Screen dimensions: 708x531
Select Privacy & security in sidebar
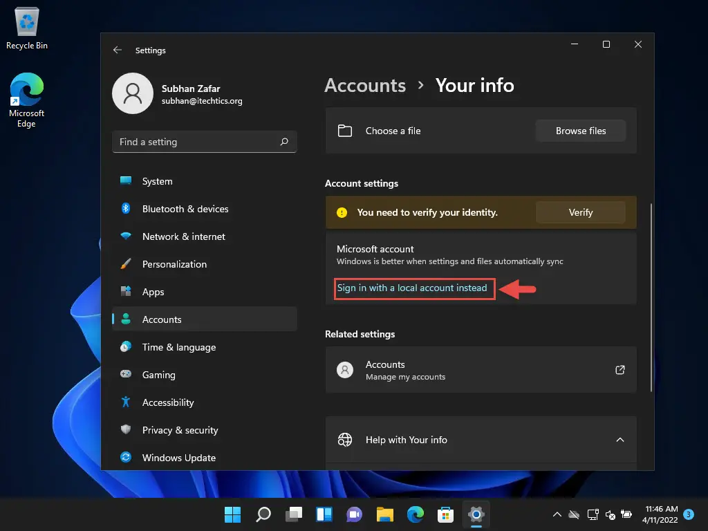[x=180, y=430]
